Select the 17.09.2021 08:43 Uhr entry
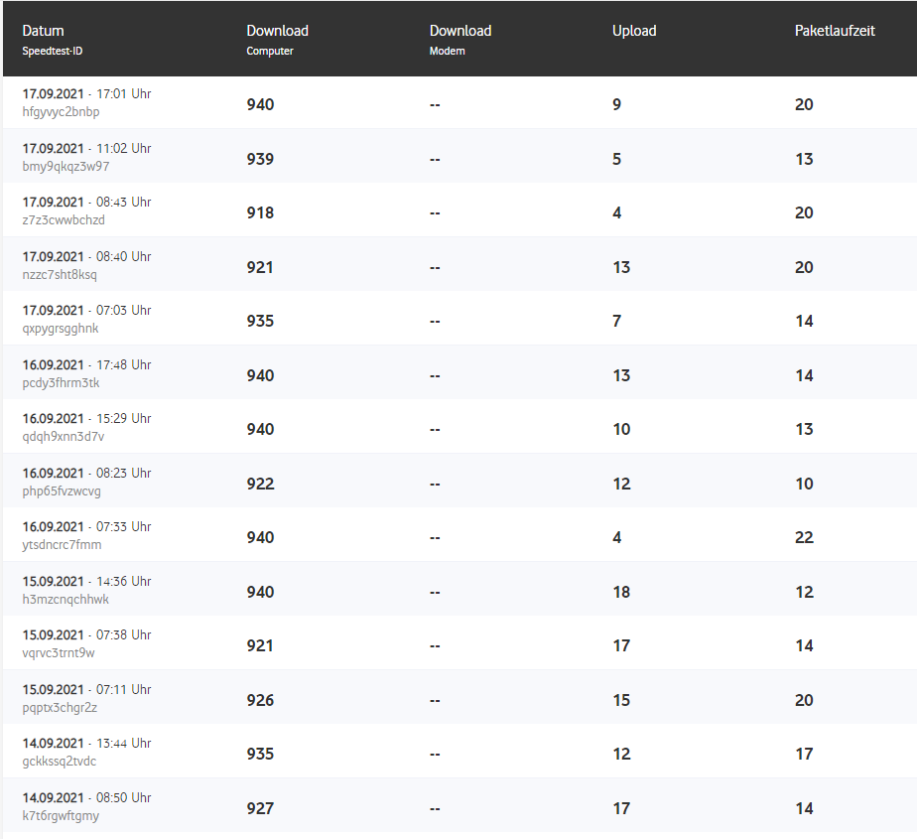Image resolution: width=917 pixels, height=839 pixels. (86, 202)
